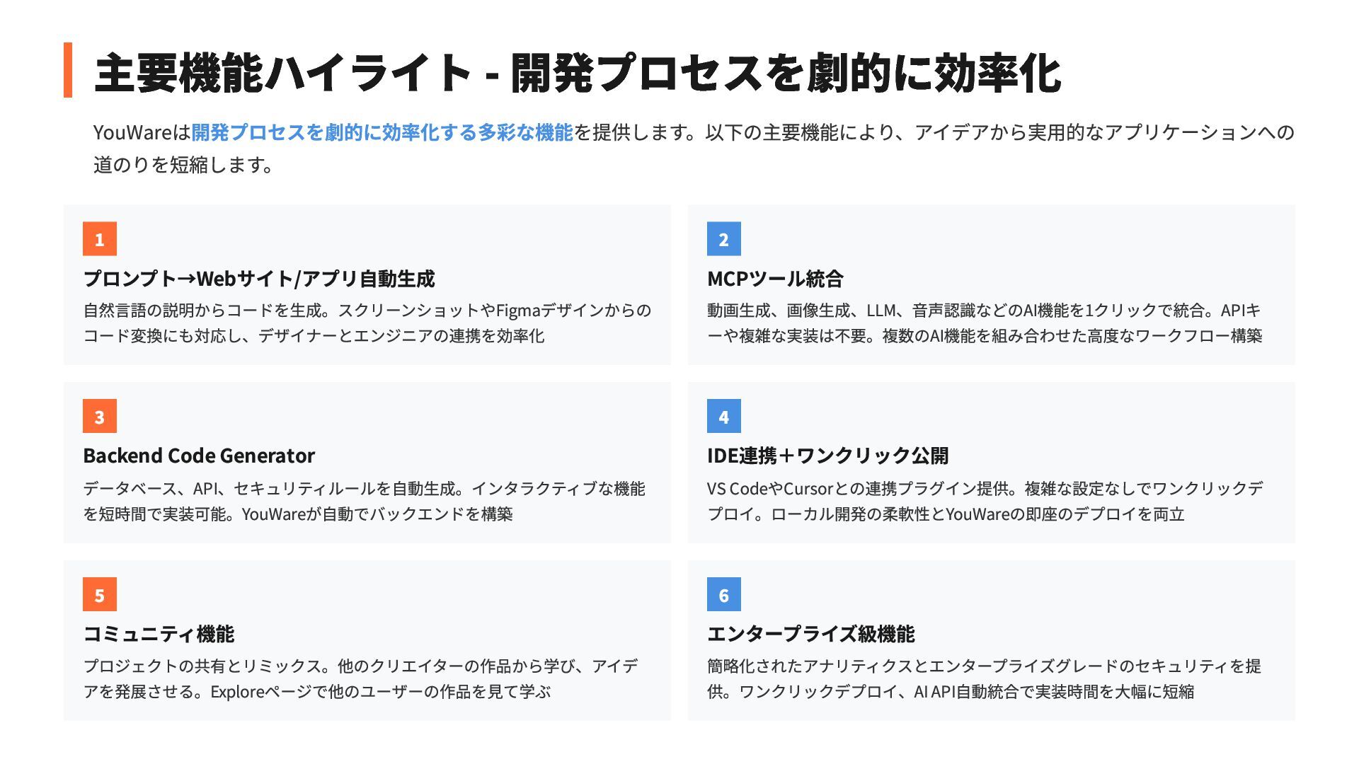The height and width of the screenshot is (764, 1359).
Task: Select the コミュニティ機能 heading
Action: pyautogui.click(x=159, y=634)
